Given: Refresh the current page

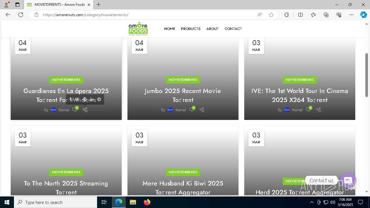Looking at the screenshot, I should coord(21,15).
